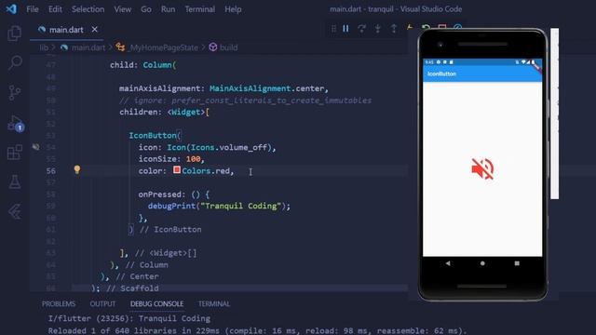596x335 pixels.
Task: Open the Run menu
Action: (168, 9)
